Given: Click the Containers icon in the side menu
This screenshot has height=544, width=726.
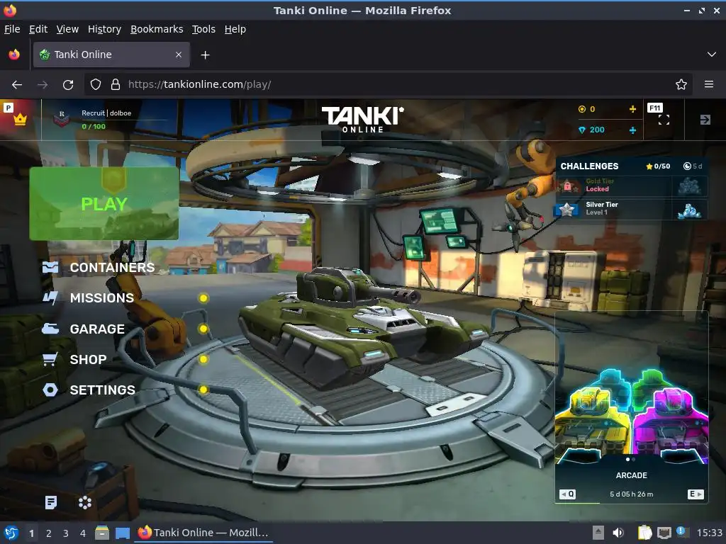Looking at the screenshot, I should click(50, 267).
